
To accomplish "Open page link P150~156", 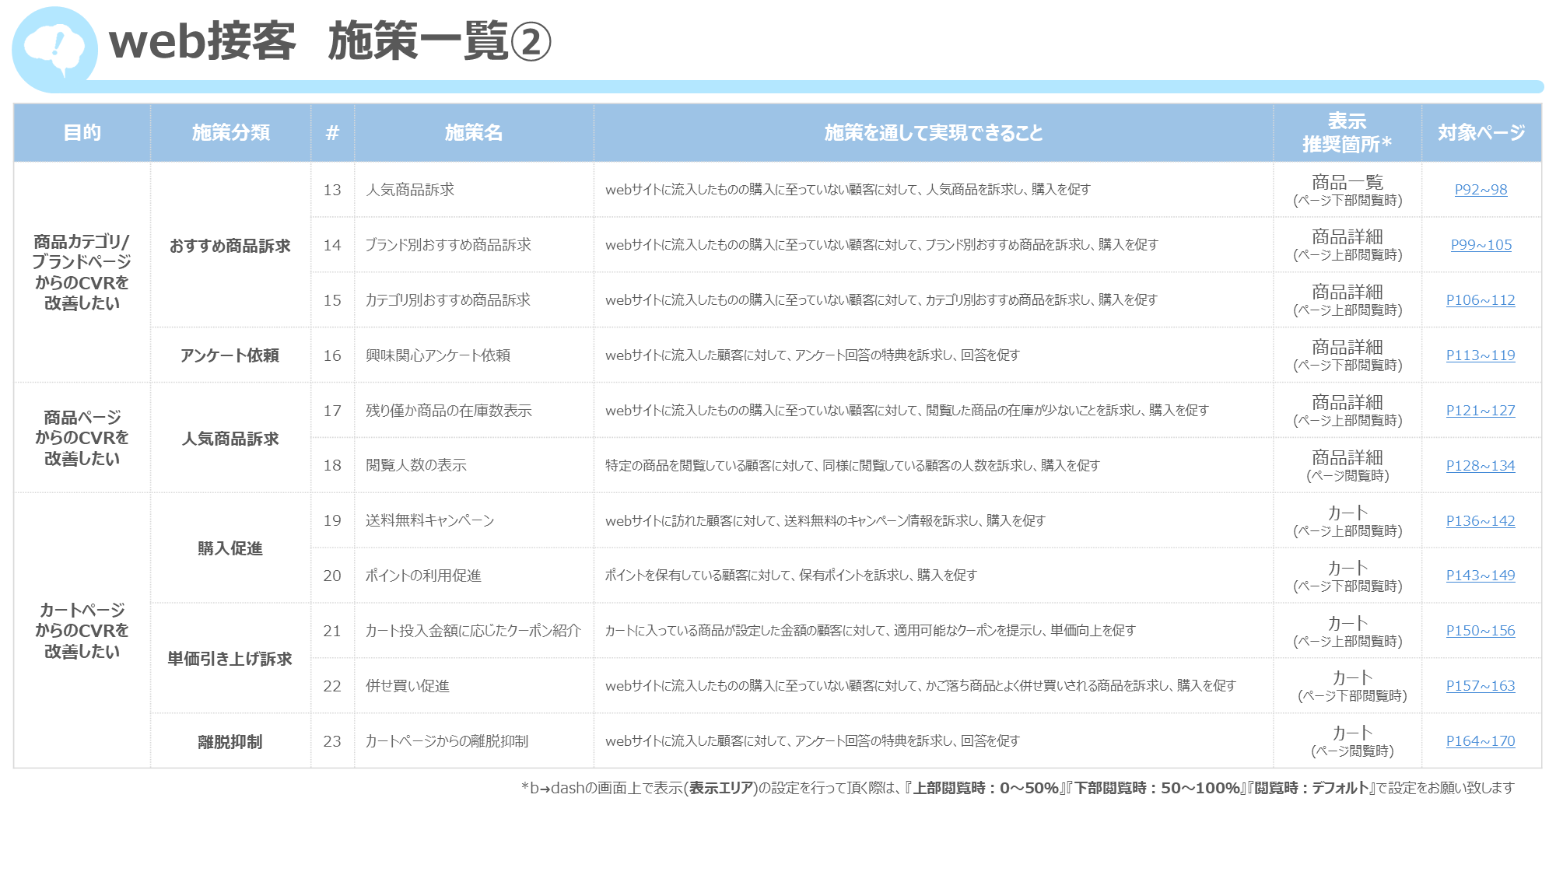I will [x=1481, y=631].
